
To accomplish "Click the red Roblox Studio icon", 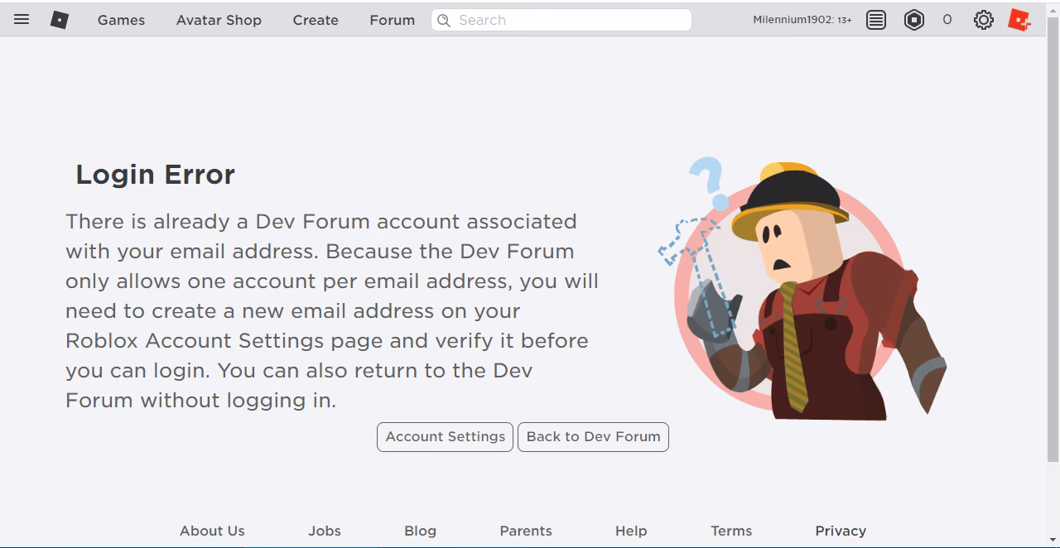I will pos(1019,20).
